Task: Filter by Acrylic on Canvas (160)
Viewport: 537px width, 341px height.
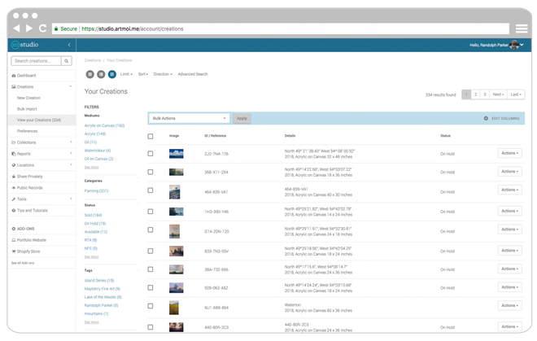Action: coord(104,125)
